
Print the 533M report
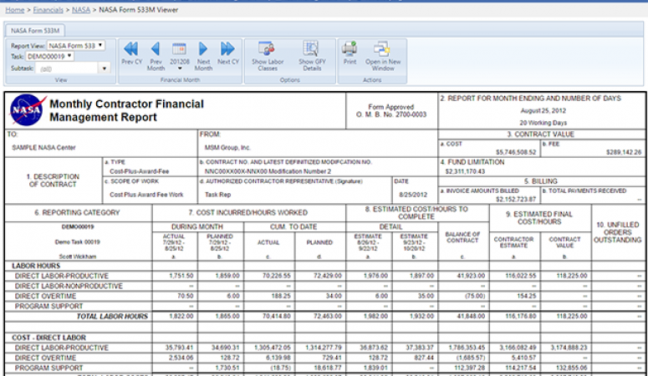[x=350, y=53]
